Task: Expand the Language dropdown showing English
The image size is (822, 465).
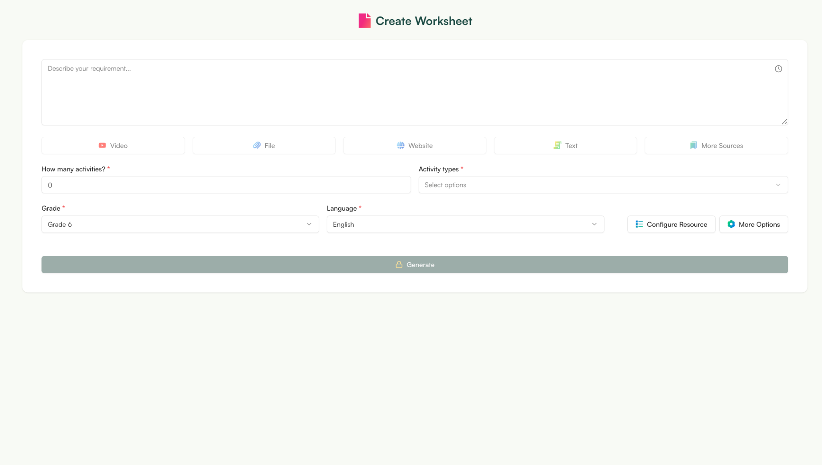Action: pyautogui.click(x=465, y=224)
